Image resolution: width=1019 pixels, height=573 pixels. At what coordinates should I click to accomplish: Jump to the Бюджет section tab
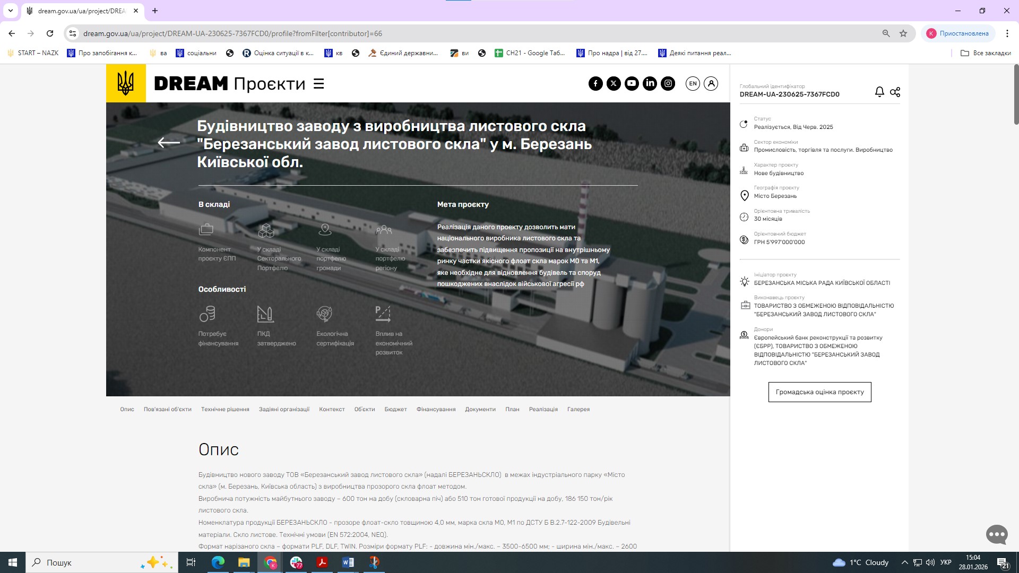click(395, 409)
